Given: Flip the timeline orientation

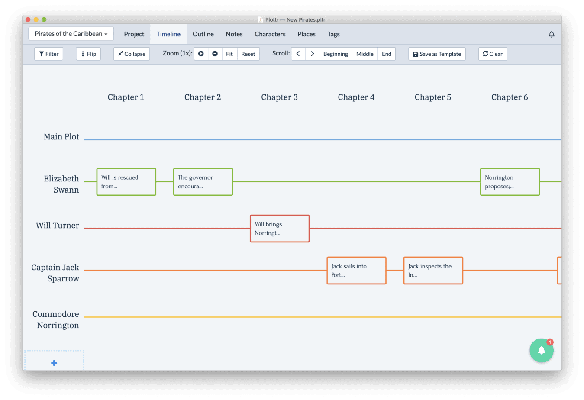Looking at the screenshot, I should click(88, 54).
